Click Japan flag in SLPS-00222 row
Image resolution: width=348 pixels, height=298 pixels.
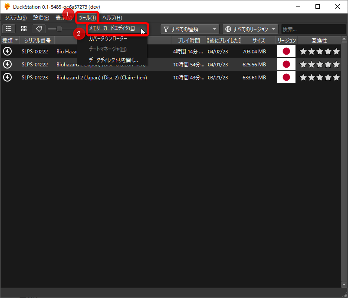click(x=286, y=52)
